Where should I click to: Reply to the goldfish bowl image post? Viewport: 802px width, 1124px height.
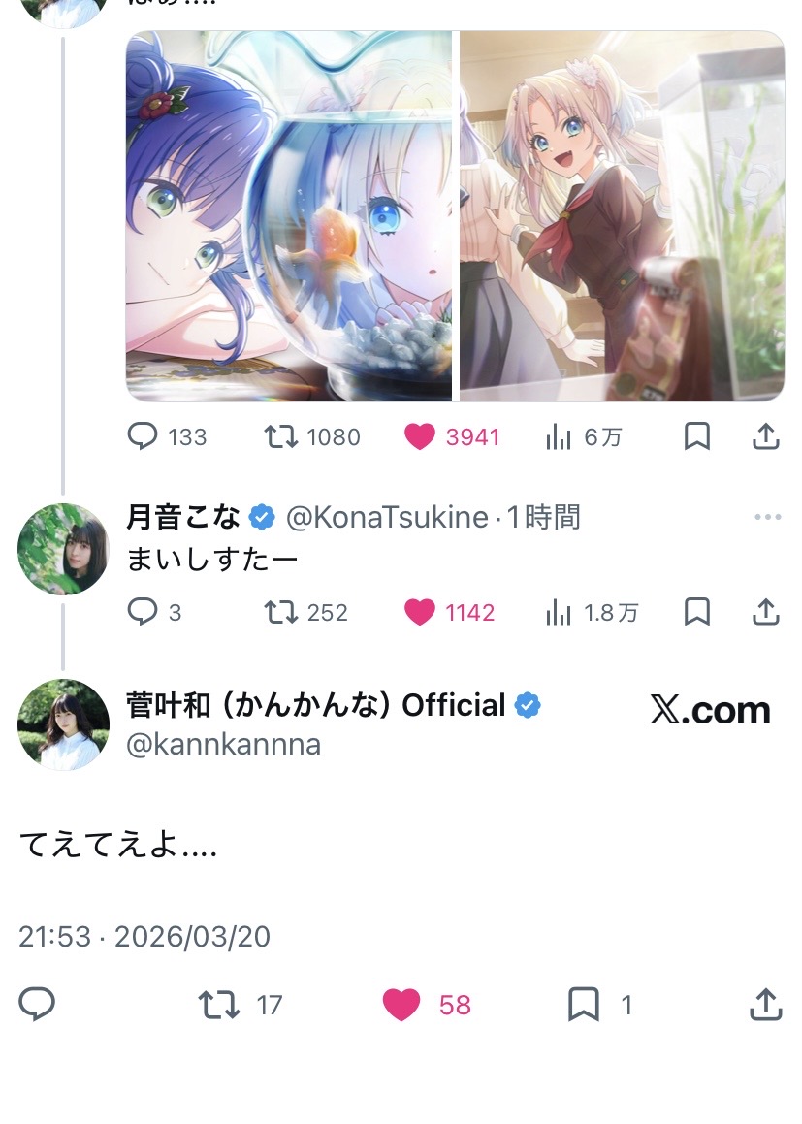[x=143, y=437]
